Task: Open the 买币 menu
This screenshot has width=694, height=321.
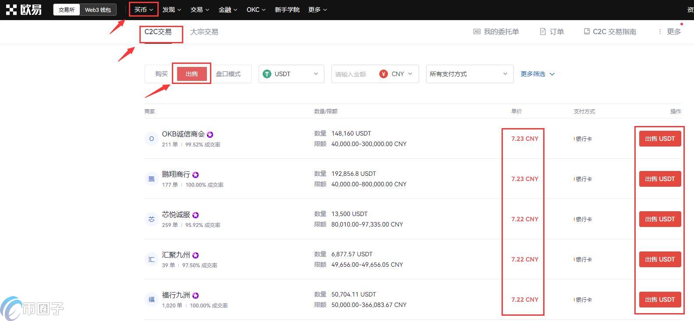Action: pos(144,10)
